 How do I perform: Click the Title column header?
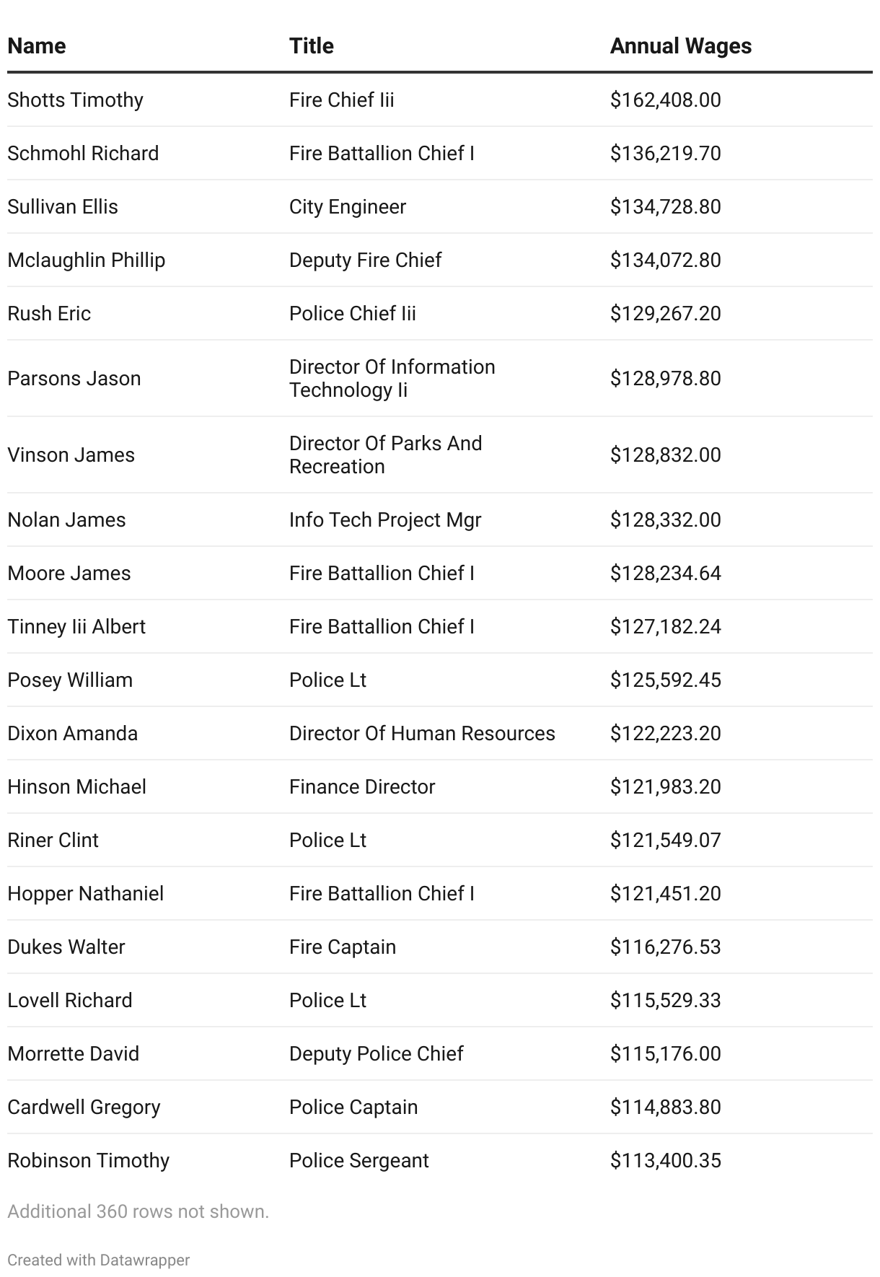[x=312, y=46]
